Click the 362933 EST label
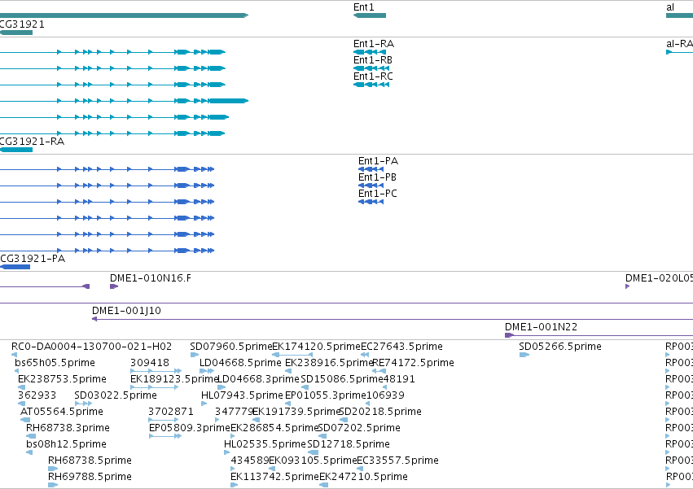The width and height of the screenshot is (693, 489). coord(37,395)
